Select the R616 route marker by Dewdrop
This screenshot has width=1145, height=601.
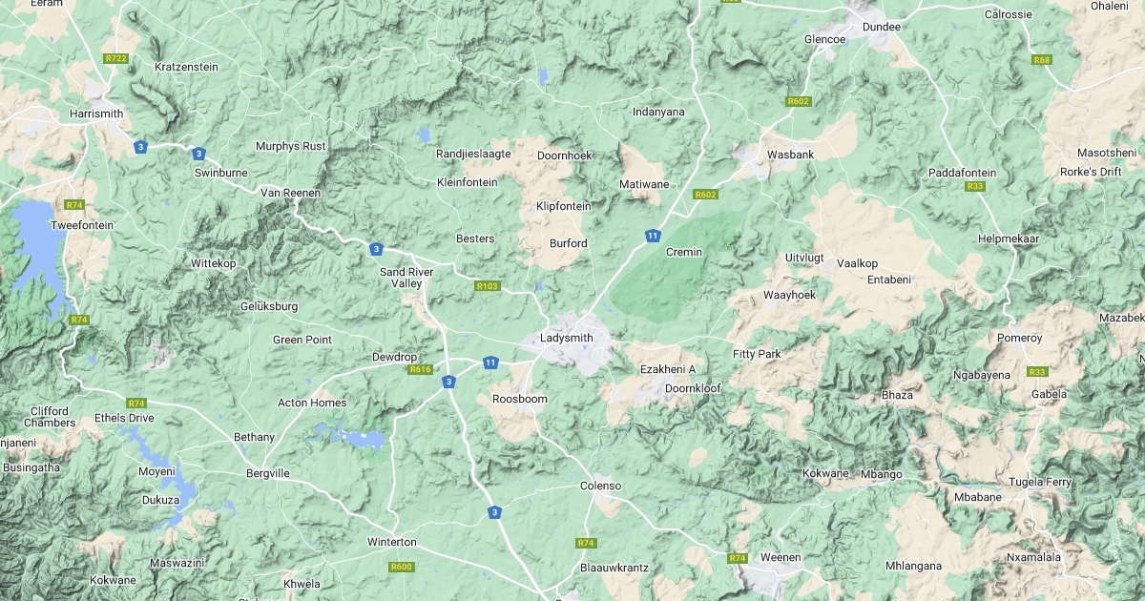point(420,369)
